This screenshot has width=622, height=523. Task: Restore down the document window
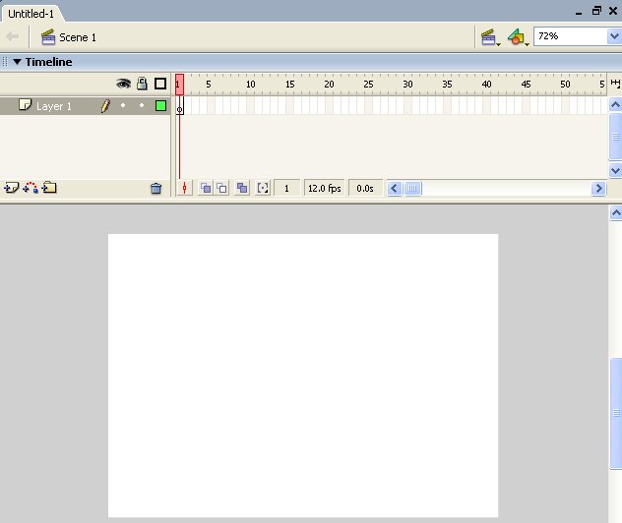(596, 11)
